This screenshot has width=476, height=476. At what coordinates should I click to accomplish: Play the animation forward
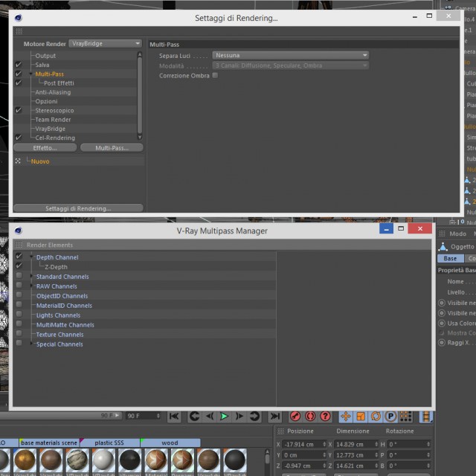click(x=225, y=416)
